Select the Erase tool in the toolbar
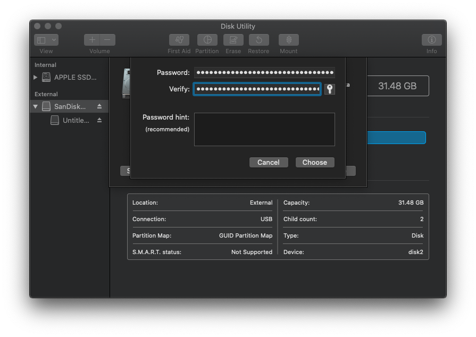Screen dimensions: 476x337 point(233,39)
